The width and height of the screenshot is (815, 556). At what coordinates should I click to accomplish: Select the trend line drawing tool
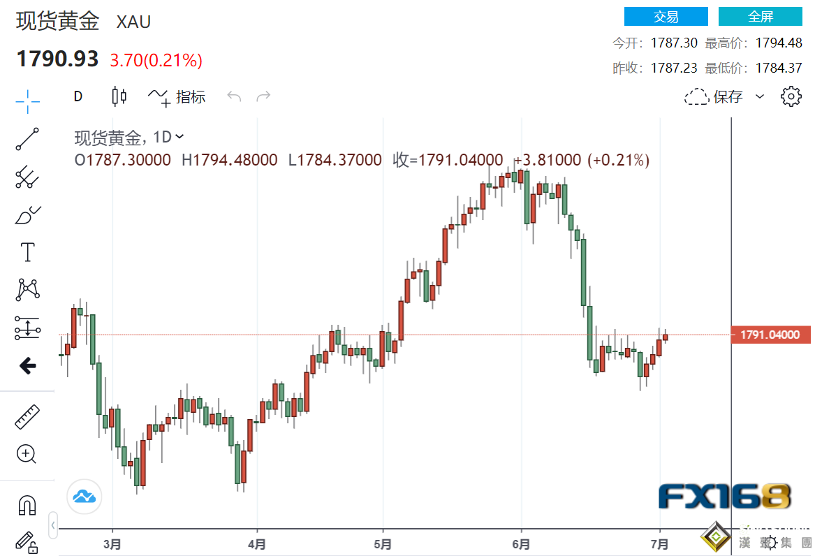(x=27, y=140)
